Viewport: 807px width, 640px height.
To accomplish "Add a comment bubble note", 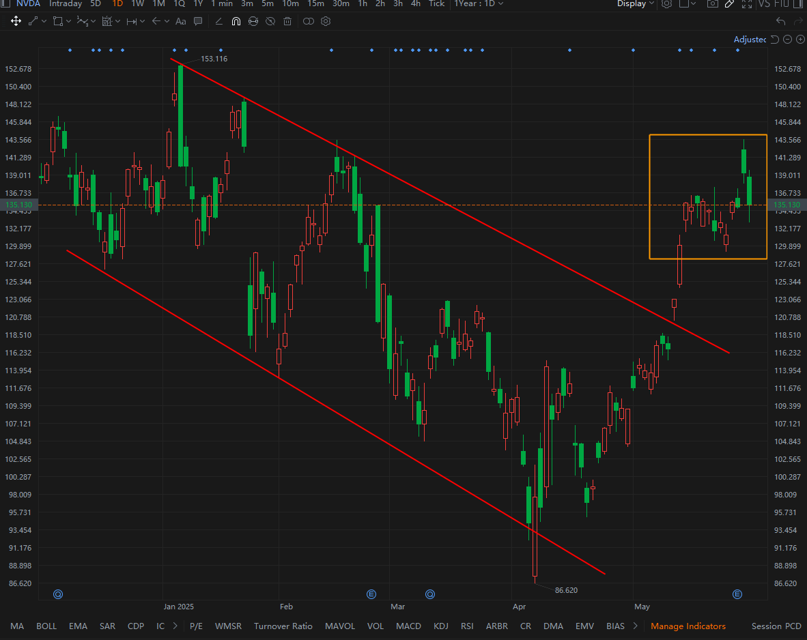I will point(197,21).
